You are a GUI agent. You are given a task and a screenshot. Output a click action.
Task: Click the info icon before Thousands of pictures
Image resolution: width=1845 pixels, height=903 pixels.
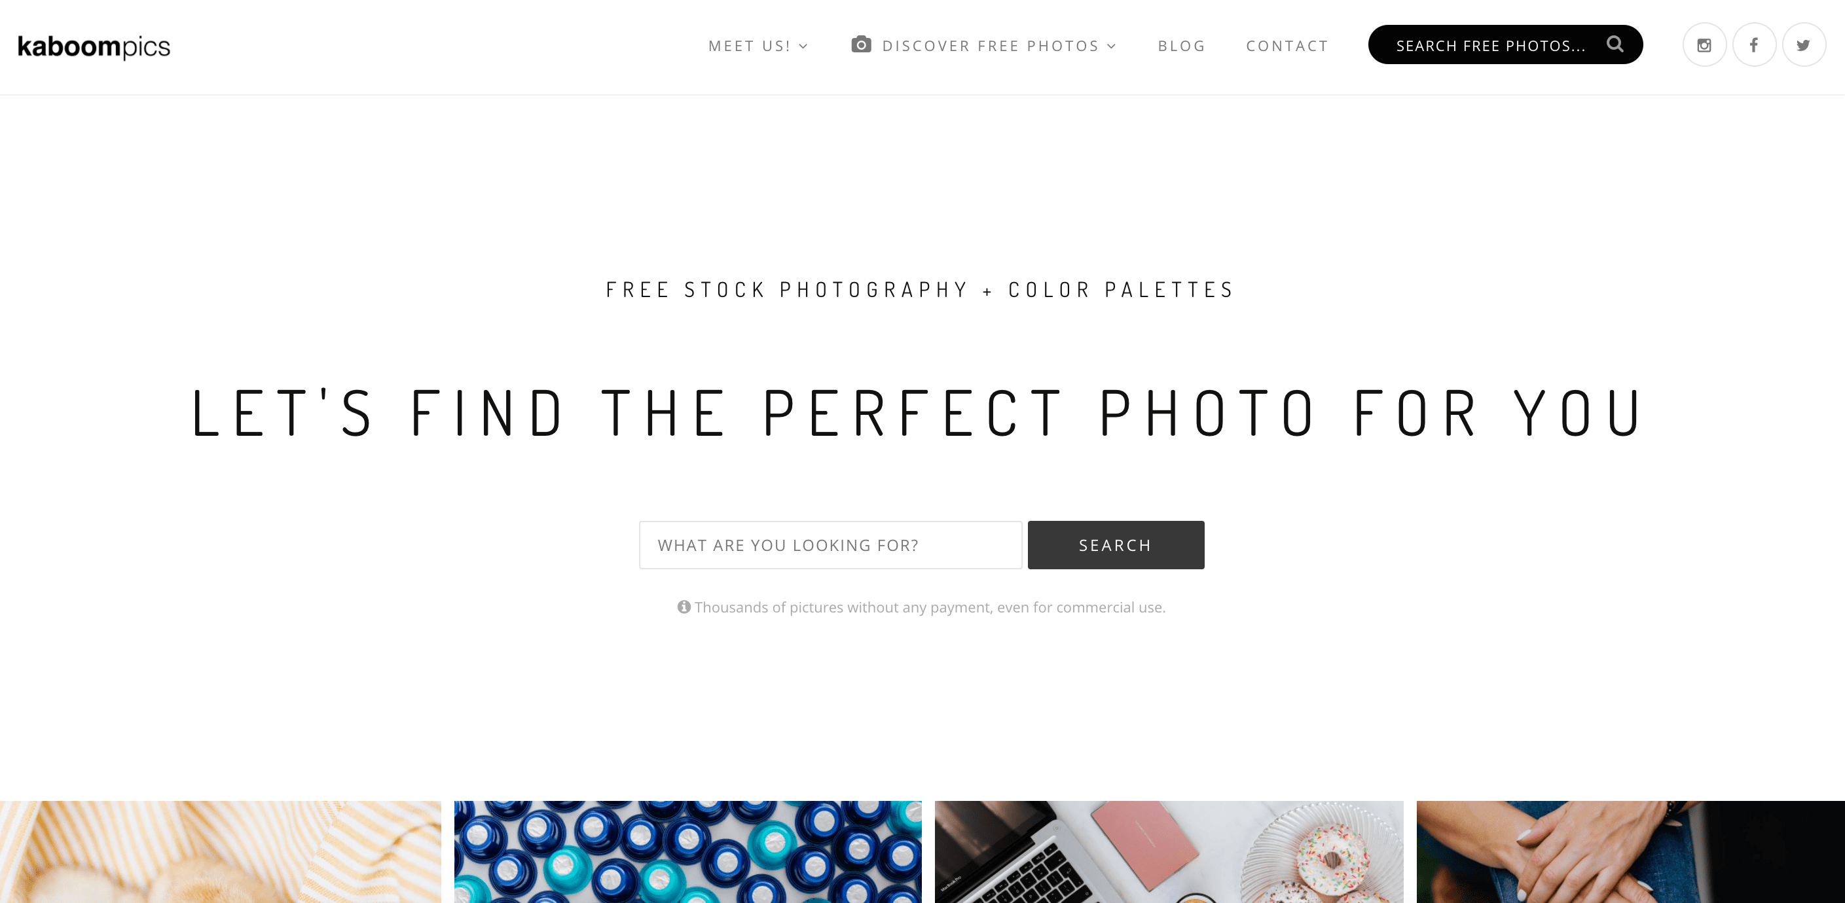684,607
